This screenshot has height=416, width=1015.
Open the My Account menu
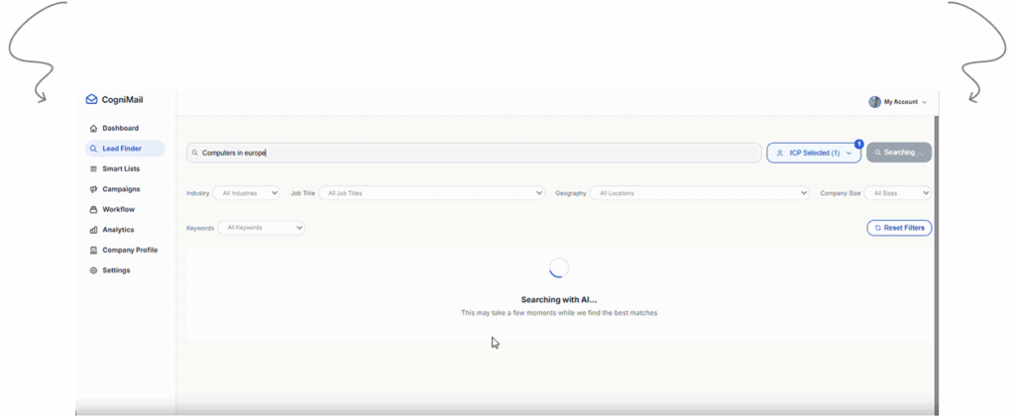pos(904,102)
